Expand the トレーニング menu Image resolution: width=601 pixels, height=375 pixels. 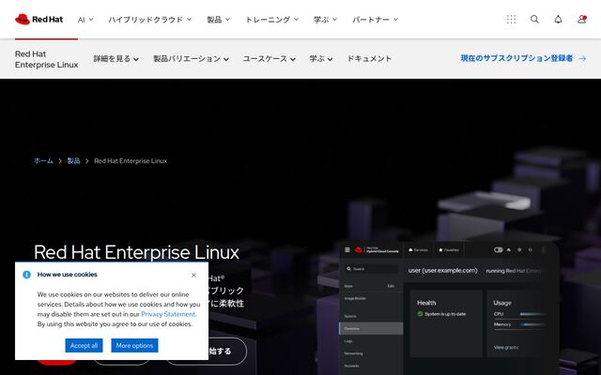click(x=271, y=20)
